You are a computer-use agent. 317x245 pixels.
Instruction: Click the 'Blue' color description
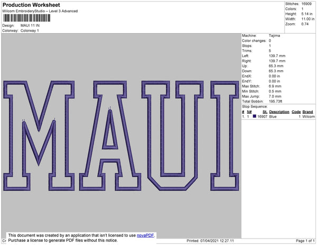coord(273,117)
